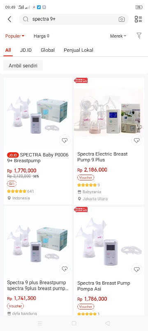Toggle Harga price sort order
Image resolution: width=148 pixels, height=331 pixels.
[42, 36]
